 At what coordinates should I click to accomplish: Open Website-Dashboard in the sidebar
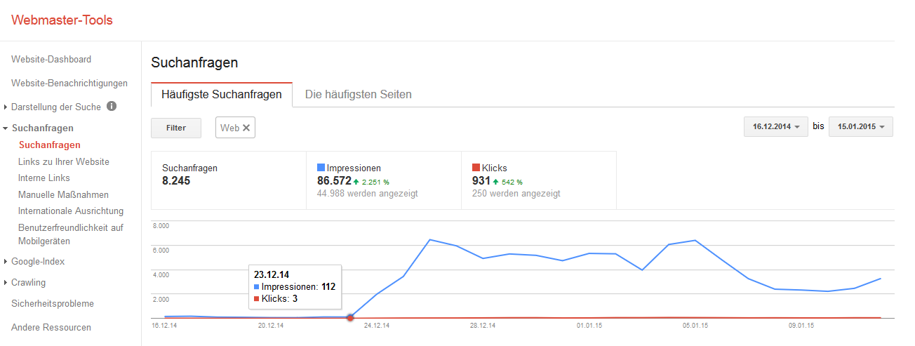click(51, 60)
